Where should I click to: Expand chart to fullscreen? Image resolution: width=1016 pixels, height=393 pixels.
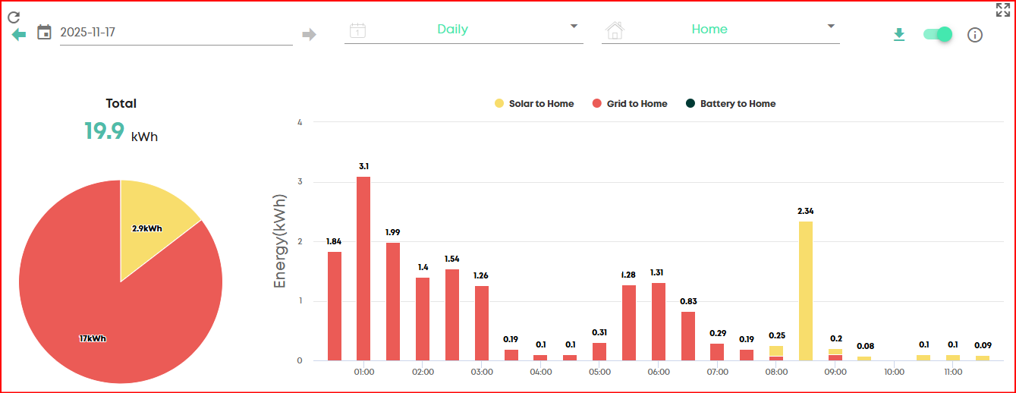tap(1003, 10)
